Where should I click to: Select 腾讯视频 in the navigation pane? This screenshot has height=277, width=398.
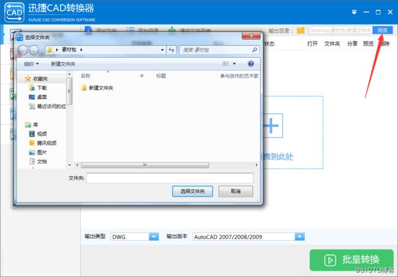pyautogui.click(x=47, y=143)
